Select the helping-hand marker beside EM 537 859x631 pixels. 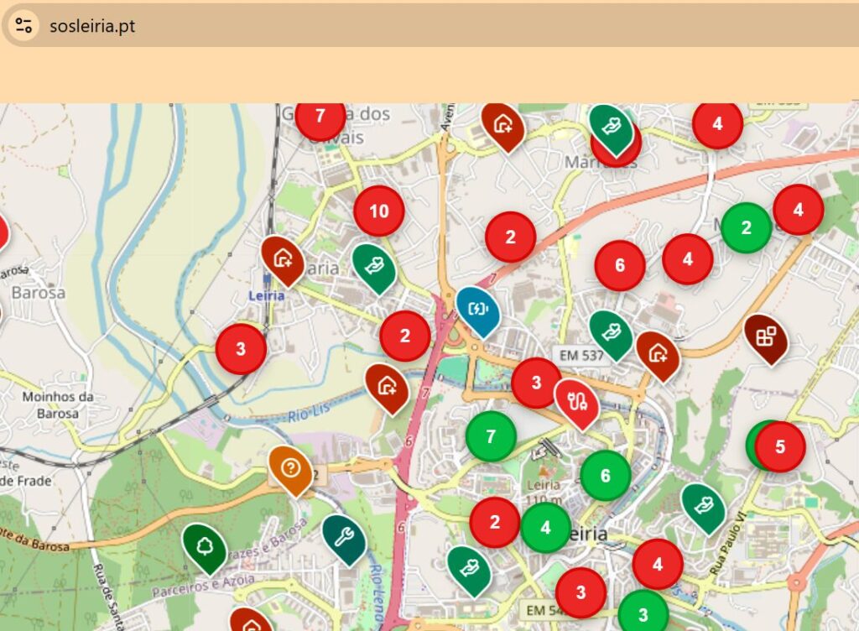[x=612, y=331]
